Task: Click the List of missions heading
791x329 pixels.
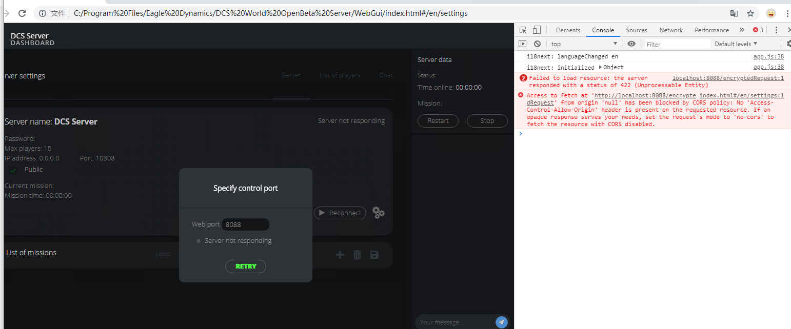Action: click(x=31, y=253)
